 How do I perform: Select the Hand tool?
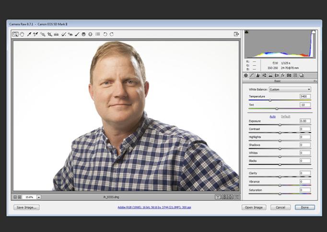(22, 34)
